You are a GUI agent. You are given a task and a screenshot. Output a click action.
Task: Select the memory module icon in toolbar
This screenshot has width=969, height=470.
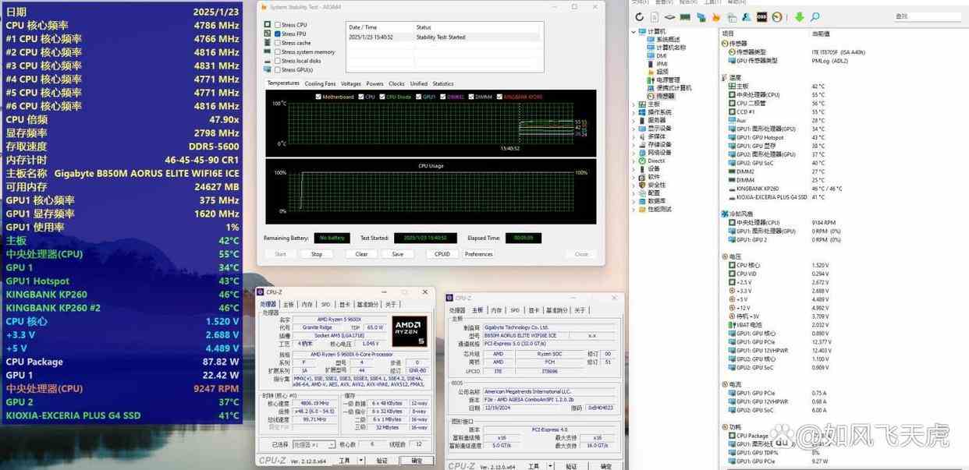(686, 17)
